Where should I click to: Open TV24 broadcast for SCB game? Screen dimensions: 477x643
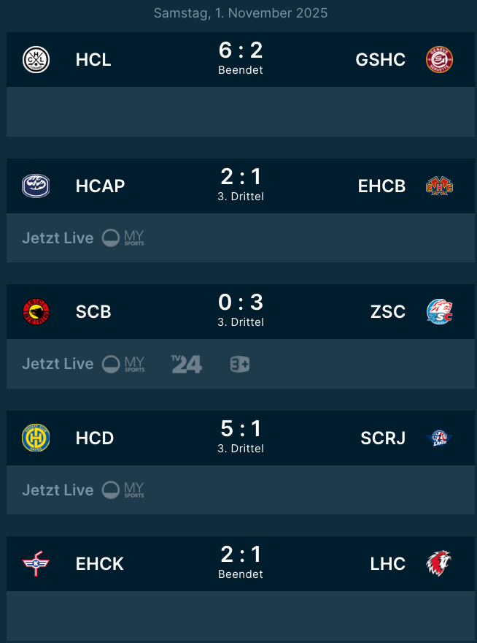tap(186, 364)
